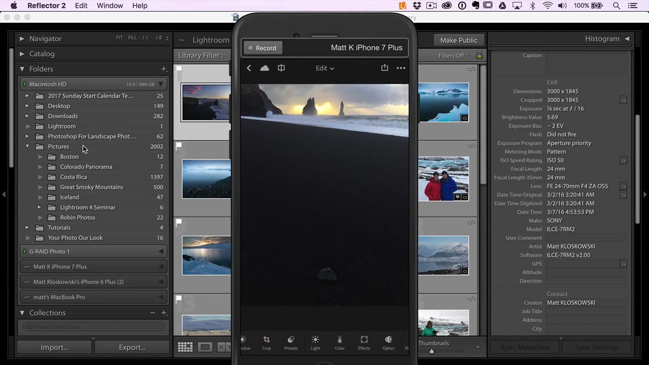
Task: Open the Edit menu in the menu bar
Action: 81,5
